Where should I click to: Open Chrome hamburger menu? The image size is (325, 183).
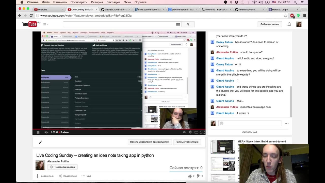pos(304,16)
